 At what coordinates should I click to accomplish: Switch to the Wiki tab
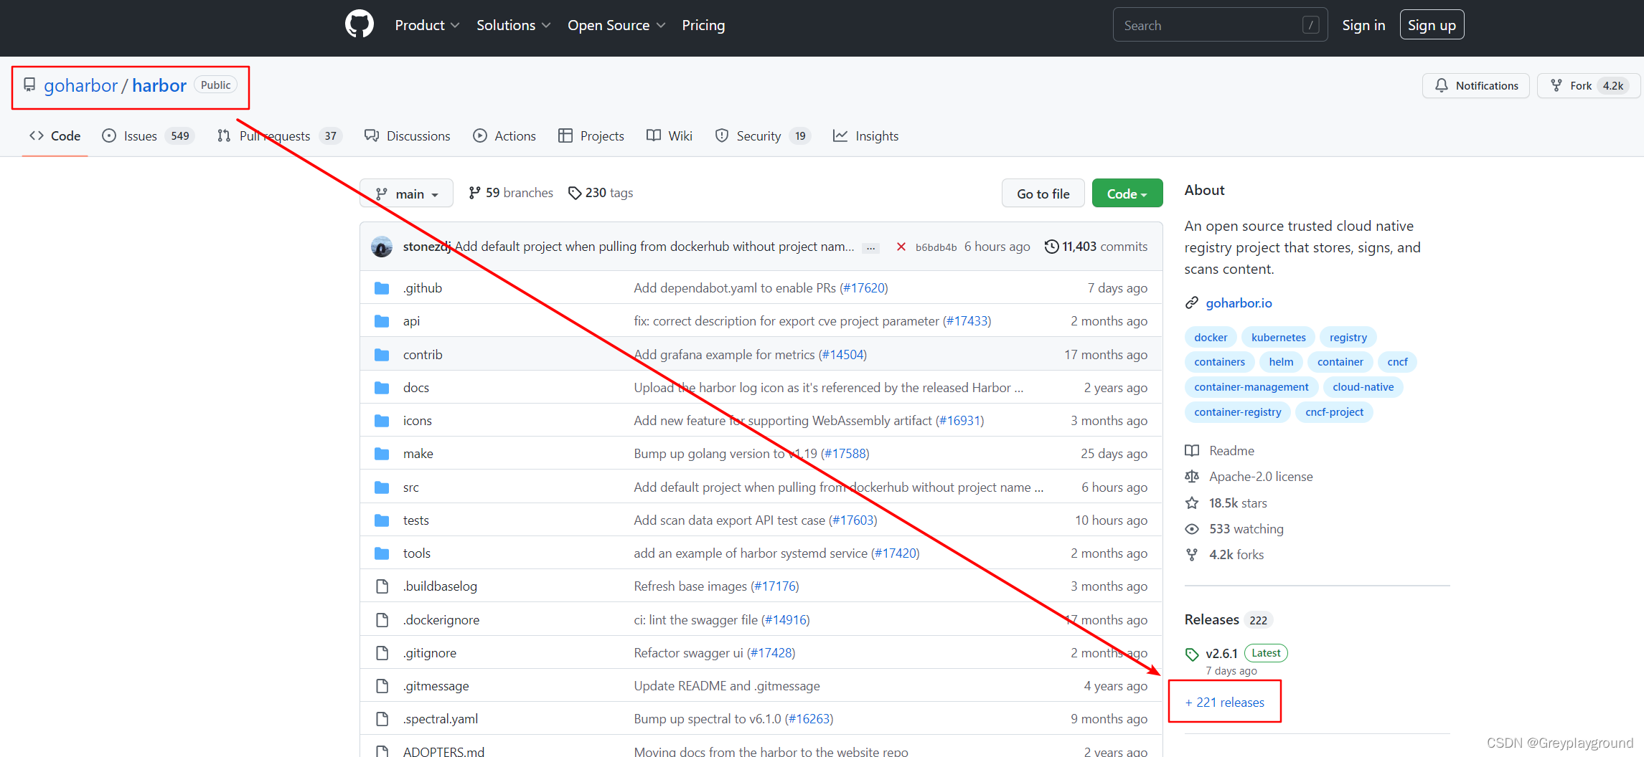(670, 136)
